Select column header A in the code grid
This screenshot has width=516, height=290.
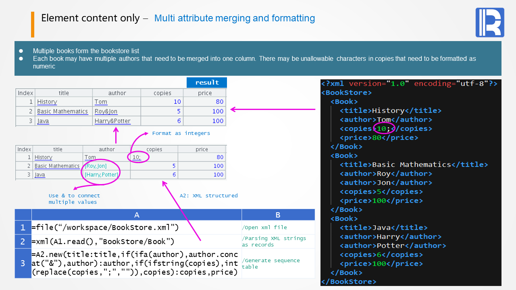[136, 215]
